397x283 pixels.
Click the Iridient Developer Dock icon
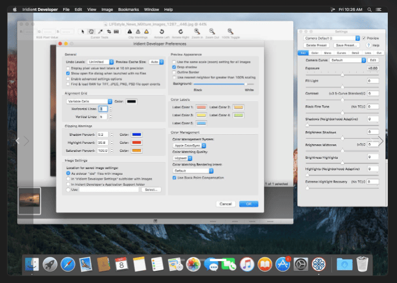pyautogui.click(x=319, y=264)
